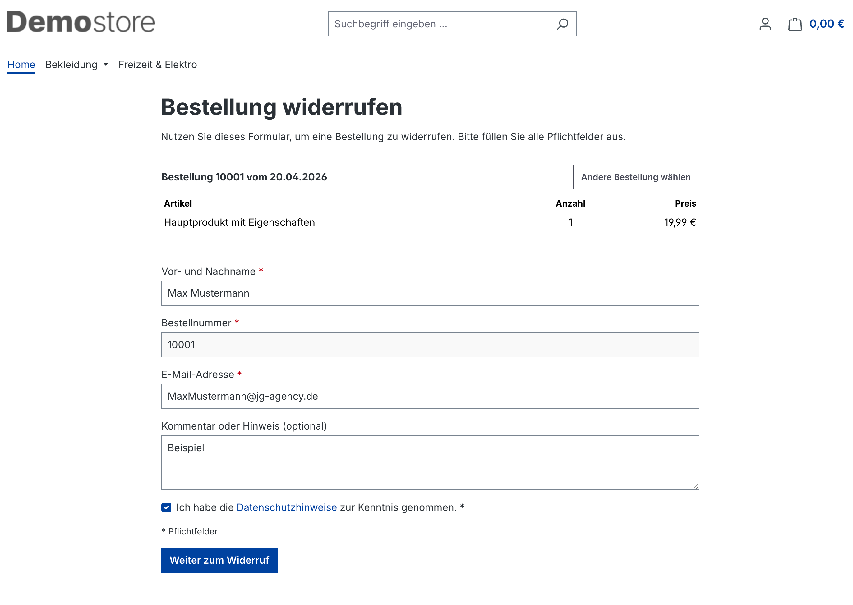Click the search magnifier icon

(x=562, y=24)
